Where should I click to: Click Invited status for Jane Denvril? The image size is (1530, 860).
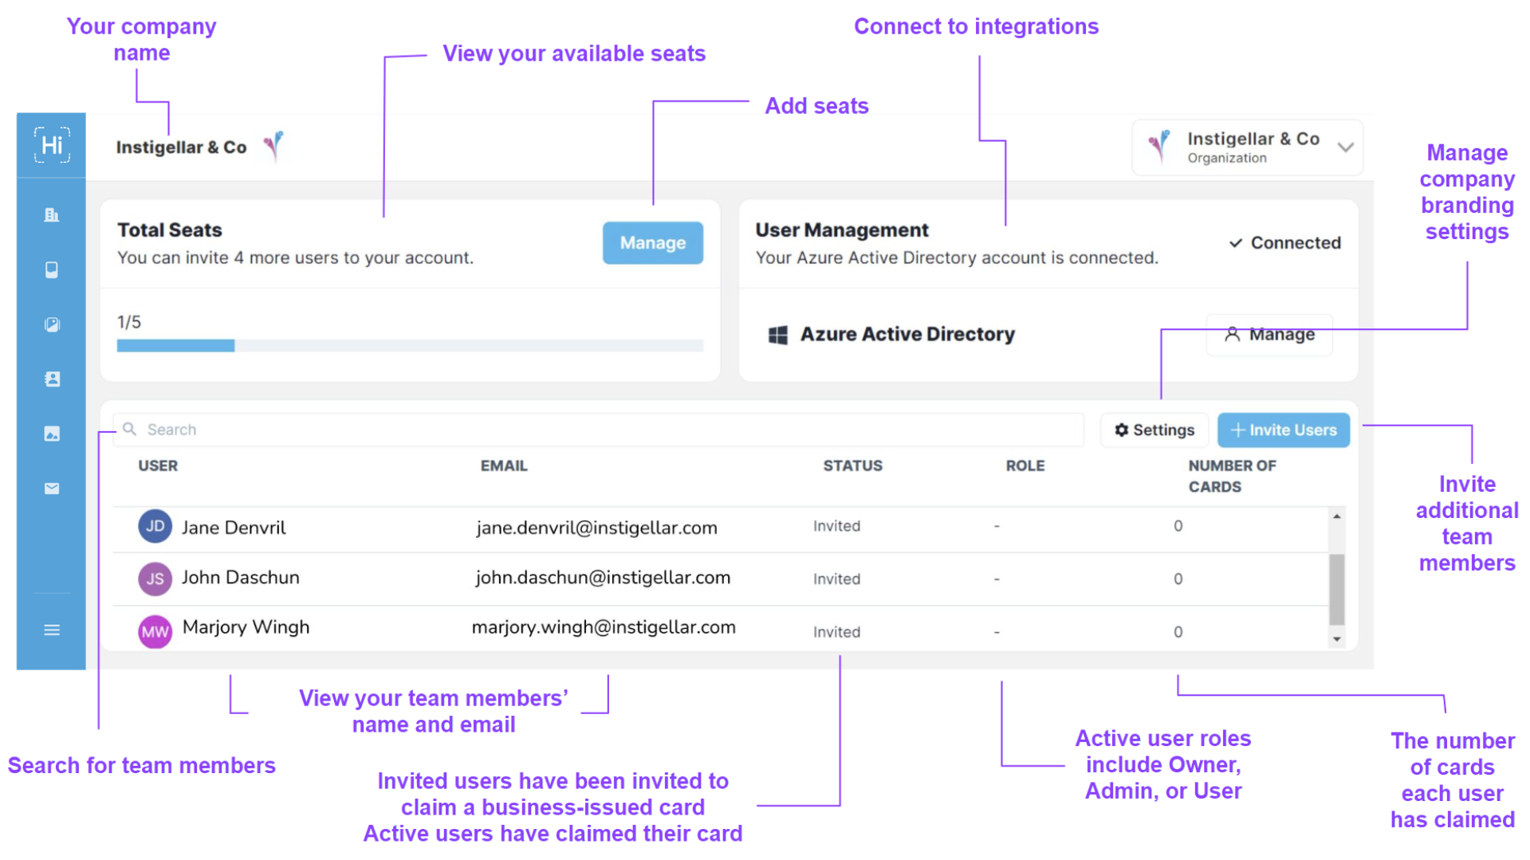point(836,526)
